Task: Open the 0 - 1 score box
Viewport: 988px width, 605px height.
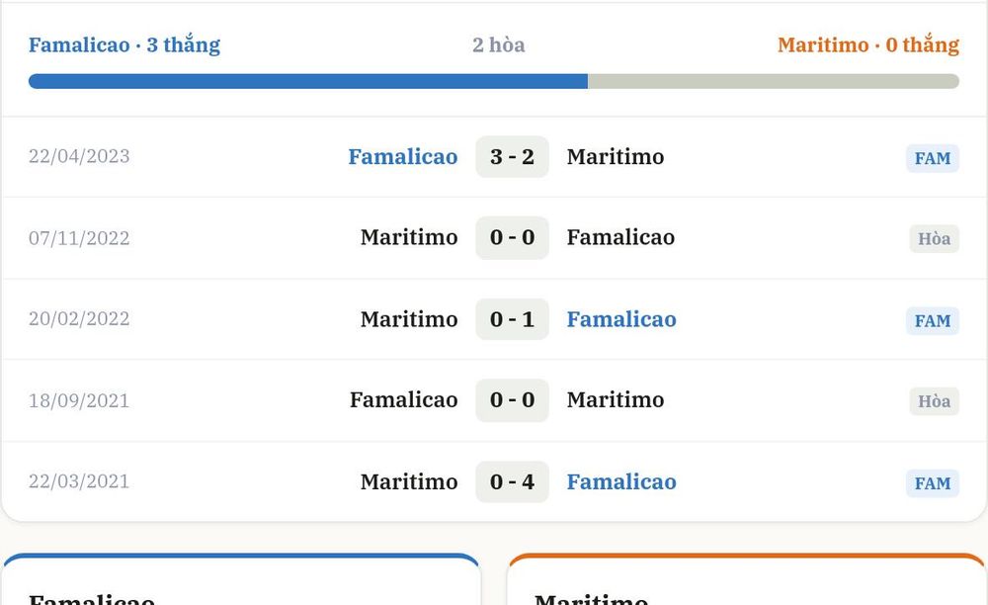Action: pyautogui.click(x=512, y=319)
